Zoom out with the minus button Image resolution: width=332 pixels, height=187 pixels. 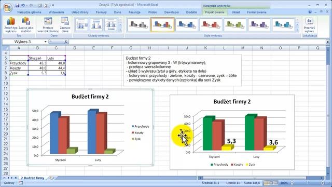(292, 183)
